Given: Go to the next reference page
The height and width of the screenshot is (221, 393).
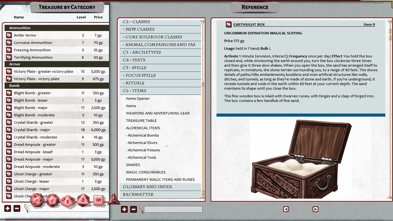Looking at the screenshot, I should tap(315, 209).
